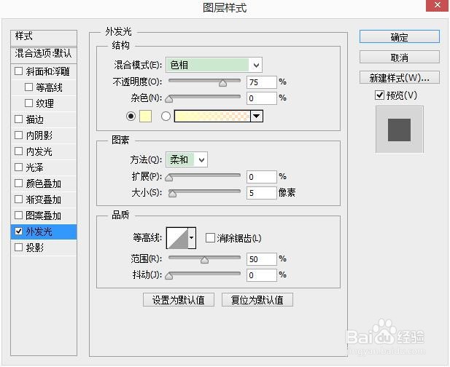Enable the 光泽 checkbox
Viewport: 450px width, 367px height.
pos(18,167)
